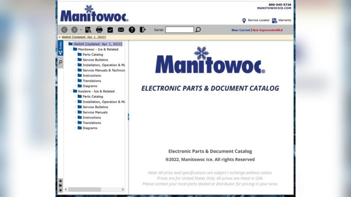Select Koolaire - Ice & Related folder
The width and height of the screenshot is (351, 197).
pos(96,91)
